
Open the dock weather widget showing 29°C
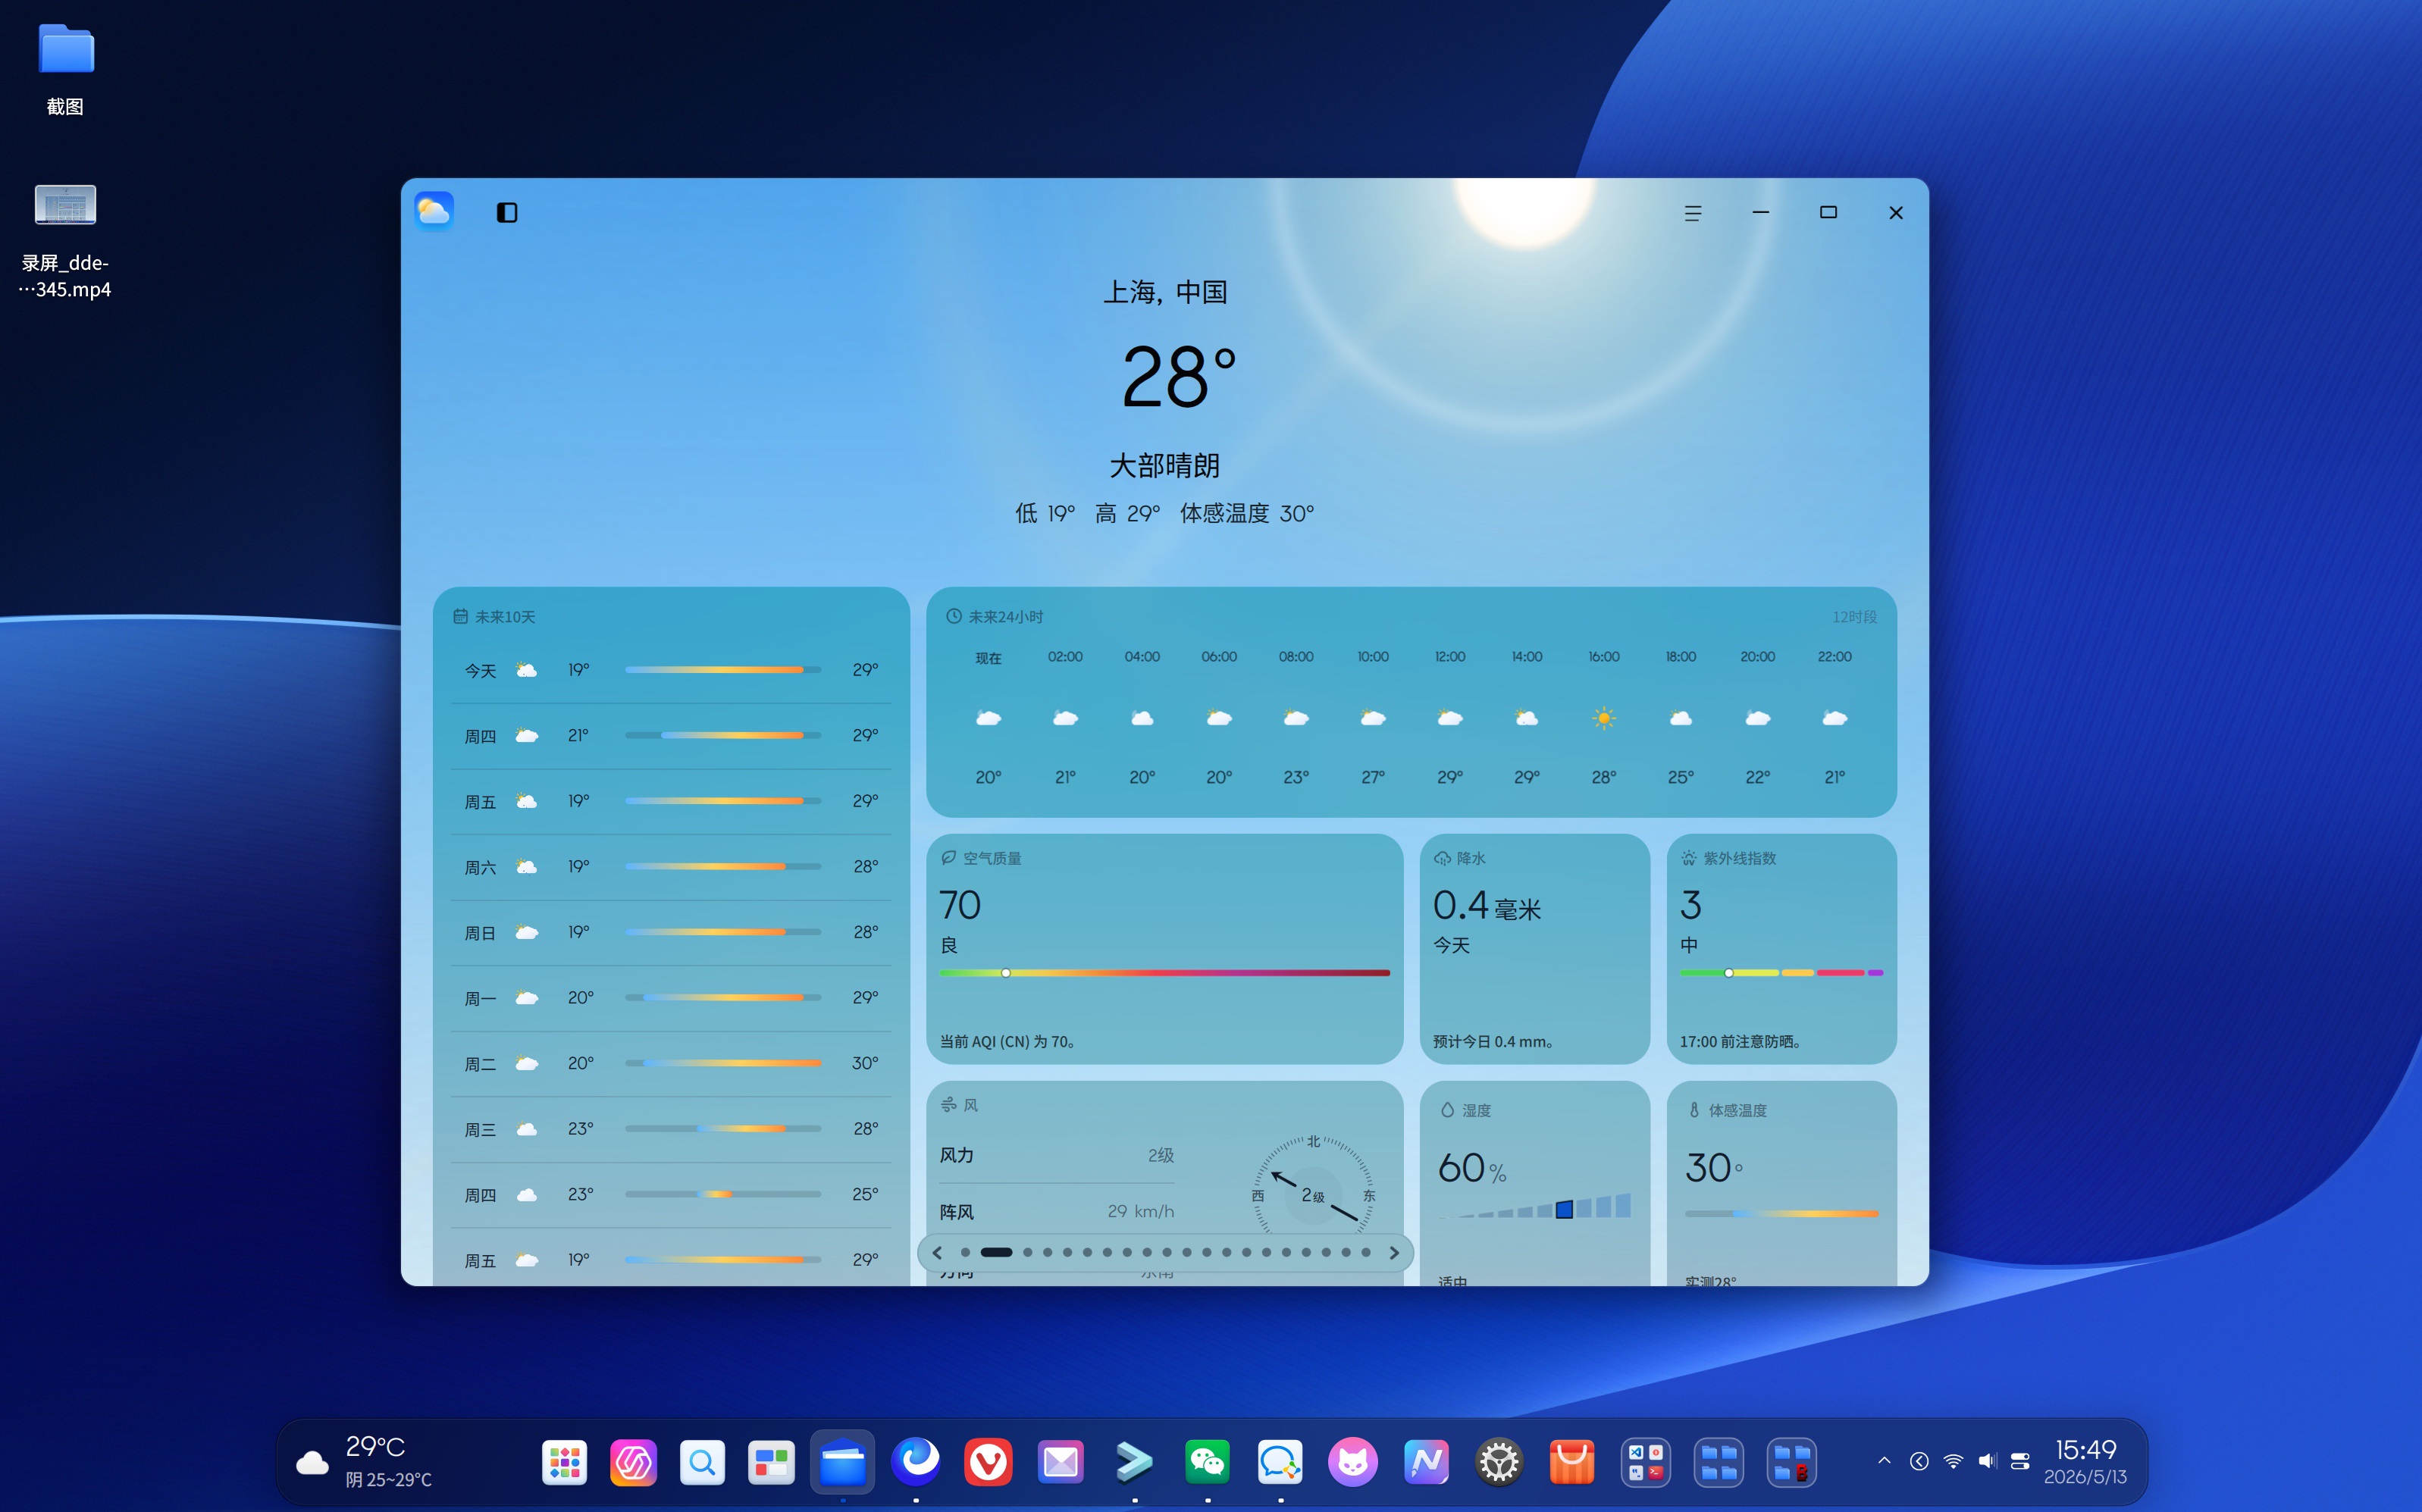click(x=364, y=1463)
